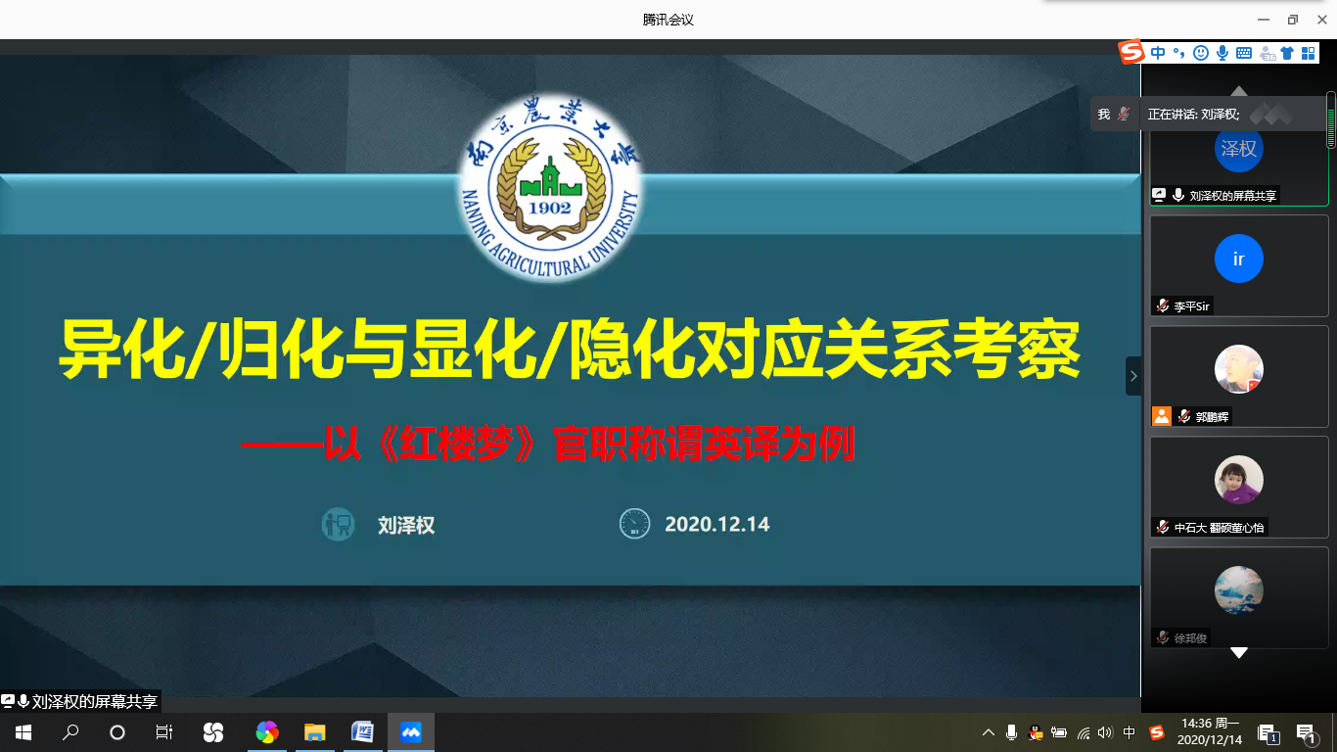1337x752 pixels.
Task: Open the QQ penguin tray icon
Action: [x=1036, y=732]
